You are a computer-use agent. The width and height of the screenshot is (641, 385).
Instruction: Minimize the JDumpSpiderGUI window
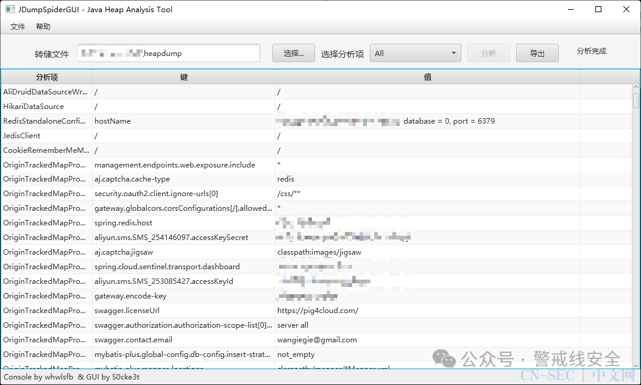(x=571, y=9)
